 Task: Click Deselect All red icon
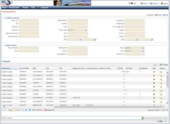point(45,110)
